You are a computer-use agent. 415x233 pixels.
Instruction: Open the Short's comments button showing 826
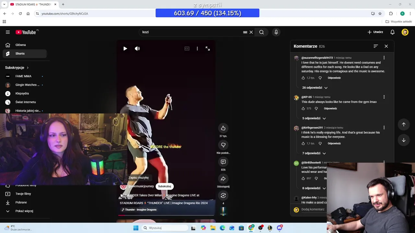(223, 162)
